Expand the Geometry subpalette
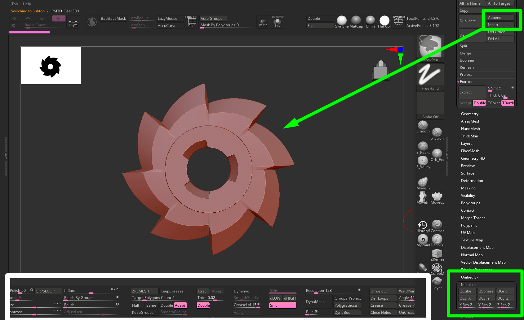524x320 pixels. [469, 114]
